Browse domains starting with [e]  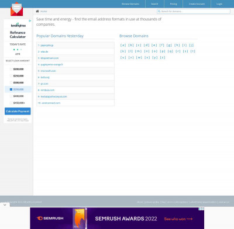tap(154, 45)
